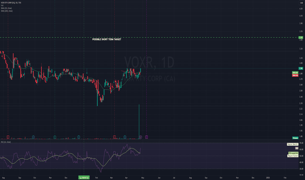Viewport: 305px width, 180px height.
Task: Click the Regular Bearish label
Action: [293, 144]
